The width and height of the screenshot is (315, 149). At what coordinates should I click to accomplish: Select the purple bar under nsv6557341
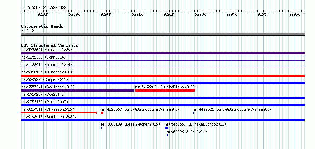(x=78, y=90)
